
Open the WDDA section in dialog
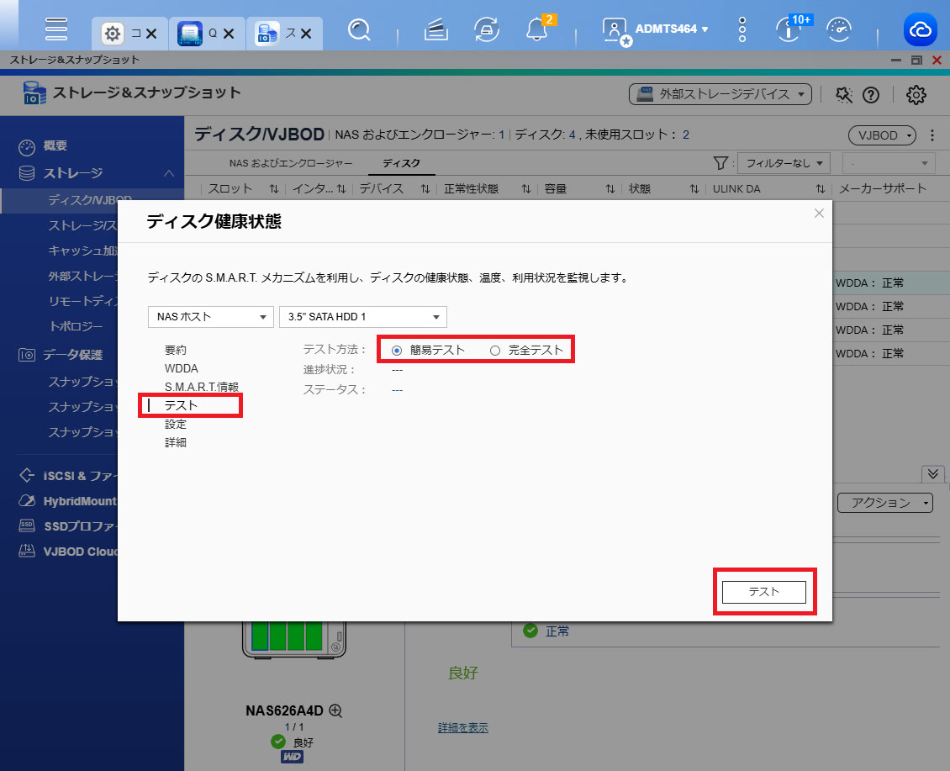[182, 368]
